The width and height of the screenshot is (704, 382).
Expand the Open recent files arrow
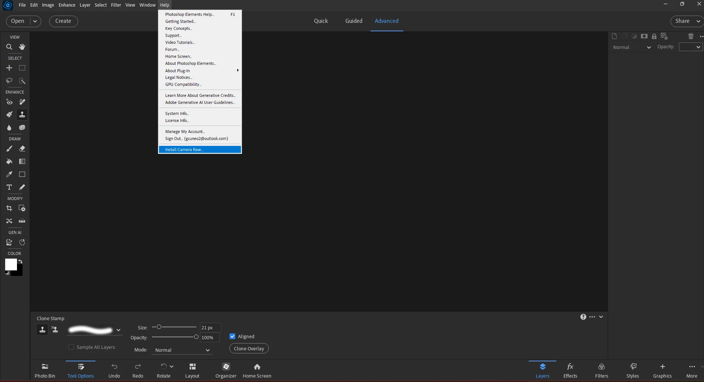click(35, 21)
